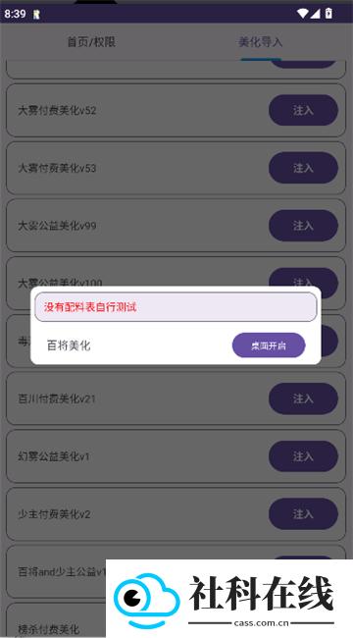353x638 pixels.
Task: Tap the cellular signal icon
Action: (315, 14)
